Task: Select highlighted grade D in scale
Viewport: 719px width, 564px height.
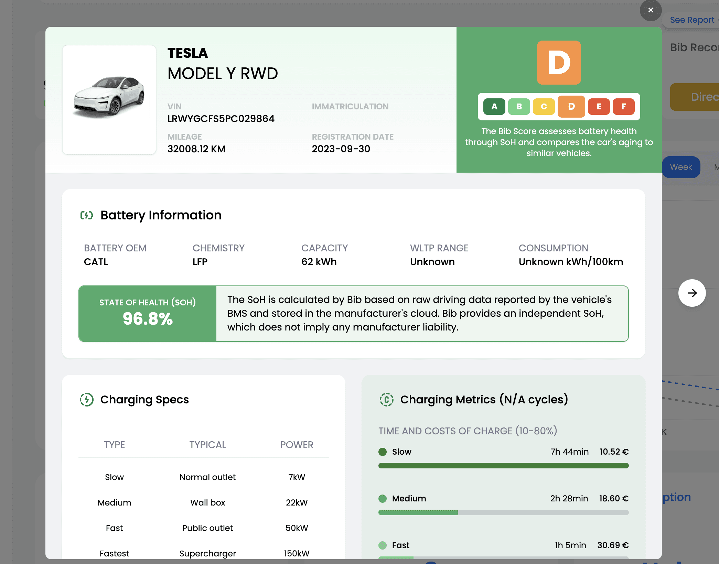Action: point(571,107)
